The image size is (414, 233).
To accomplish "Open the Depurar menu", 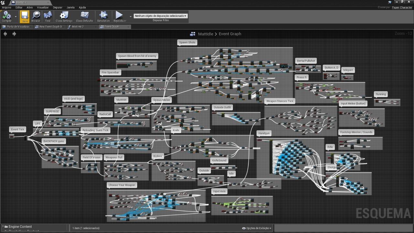I will coord(58,7).
